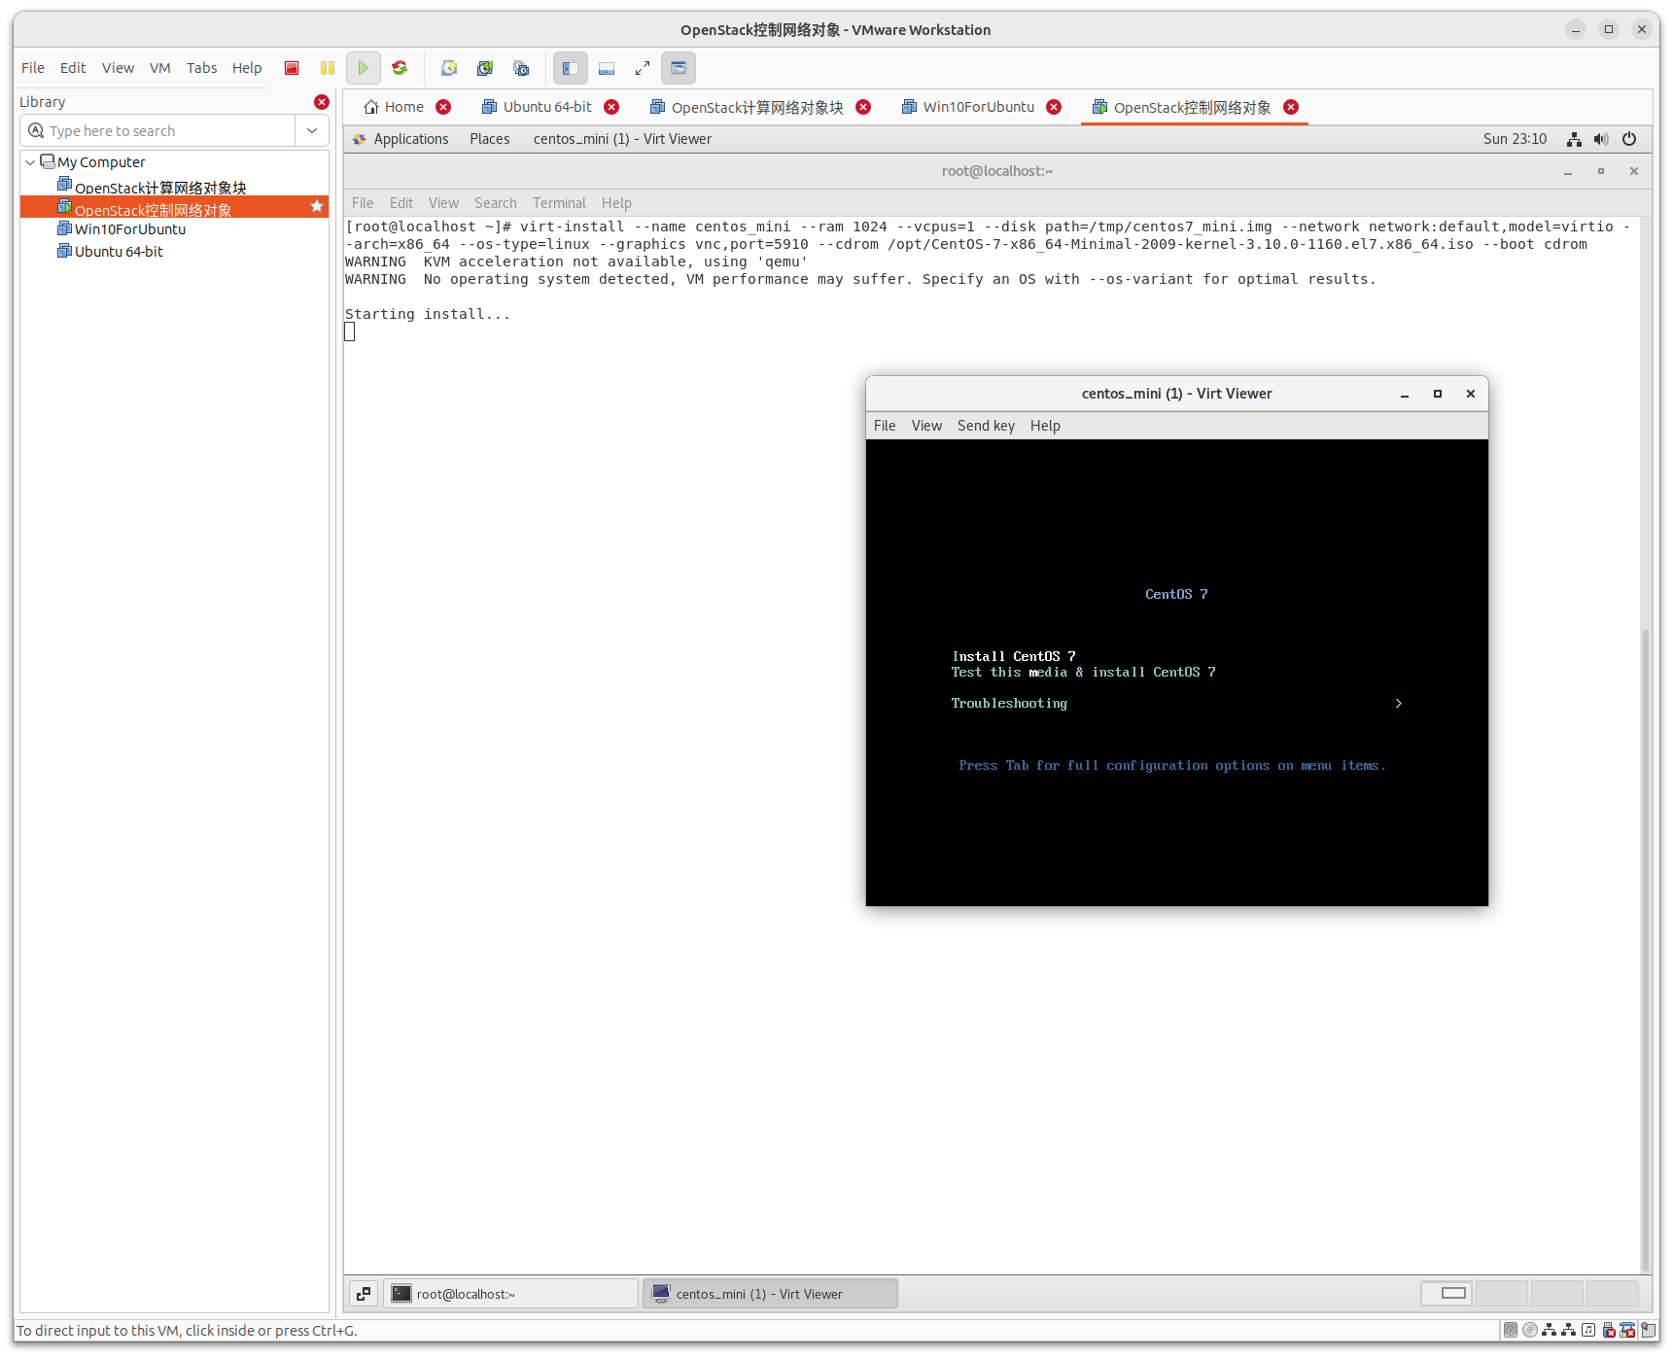
Task: Open the Library search filter dropdown arrow
Action: 312,130
